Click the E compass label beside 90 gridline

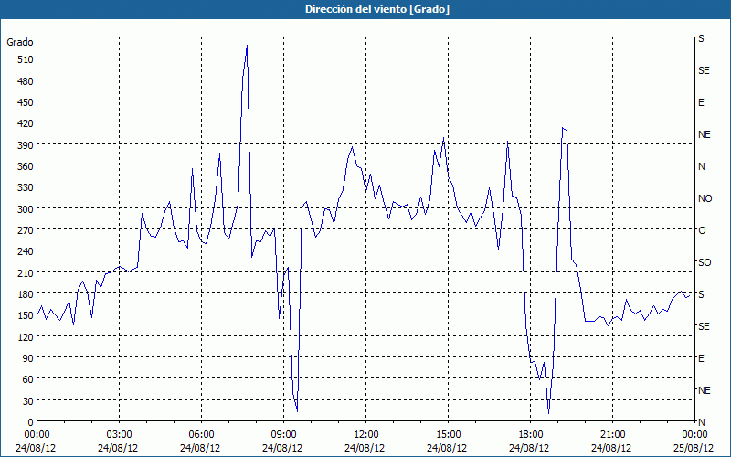pos(701,358)
